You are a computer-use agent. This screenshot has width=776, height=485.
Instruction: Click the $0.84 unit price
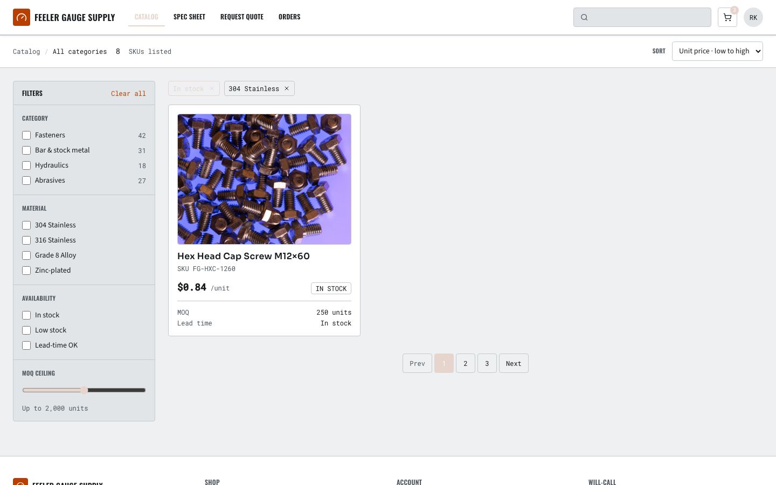point(192,287)
